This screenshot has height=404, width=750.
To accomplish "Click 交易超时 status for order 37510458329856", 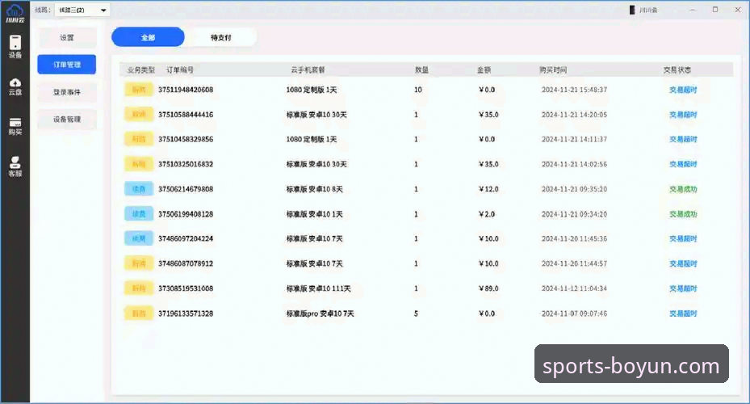I will point(683,139).
